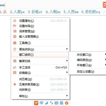Toggle 中 Chinese/English mode on status bar
The image size is (106, 106).
(42, 103)
